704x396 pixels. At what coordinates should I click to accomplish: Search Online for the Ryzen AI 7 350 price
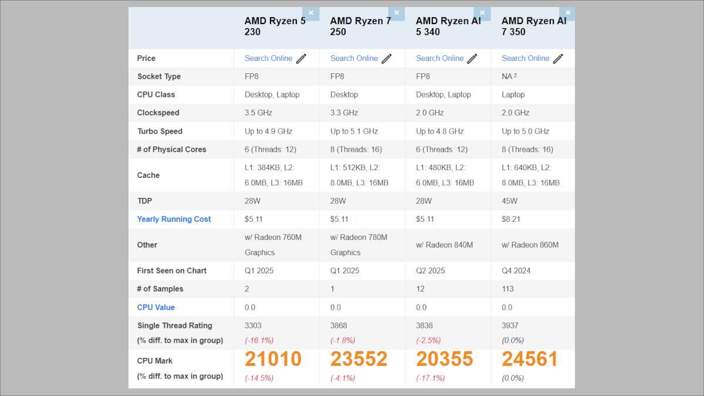[x=526, y=58]
